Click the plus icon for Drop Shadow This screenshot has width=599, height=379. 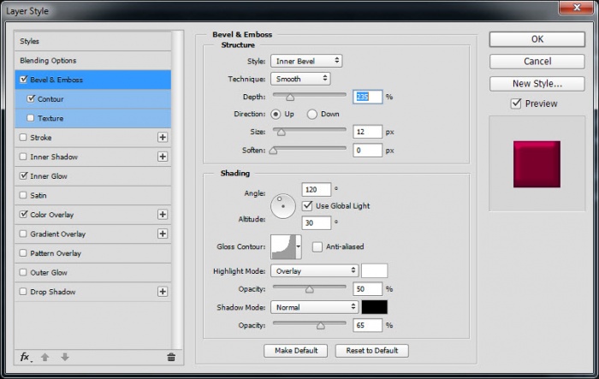[x=163, y=292]
